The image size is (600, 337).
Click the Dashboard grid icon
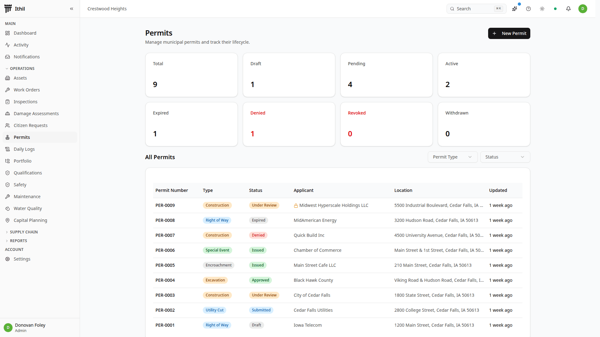coord(7,33)
